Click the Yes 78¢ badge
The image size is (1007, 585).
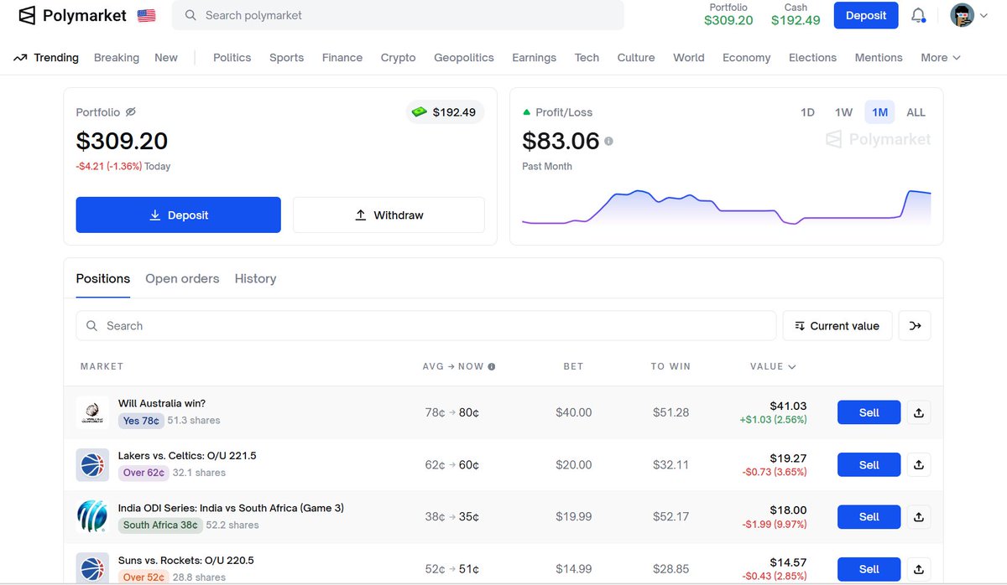click(x=141, y=421)
